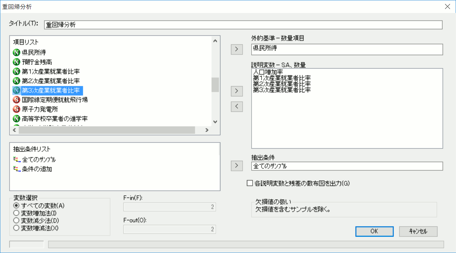Click the N icon beside 県民所得
456x253 pixels.
coord(16,52)
